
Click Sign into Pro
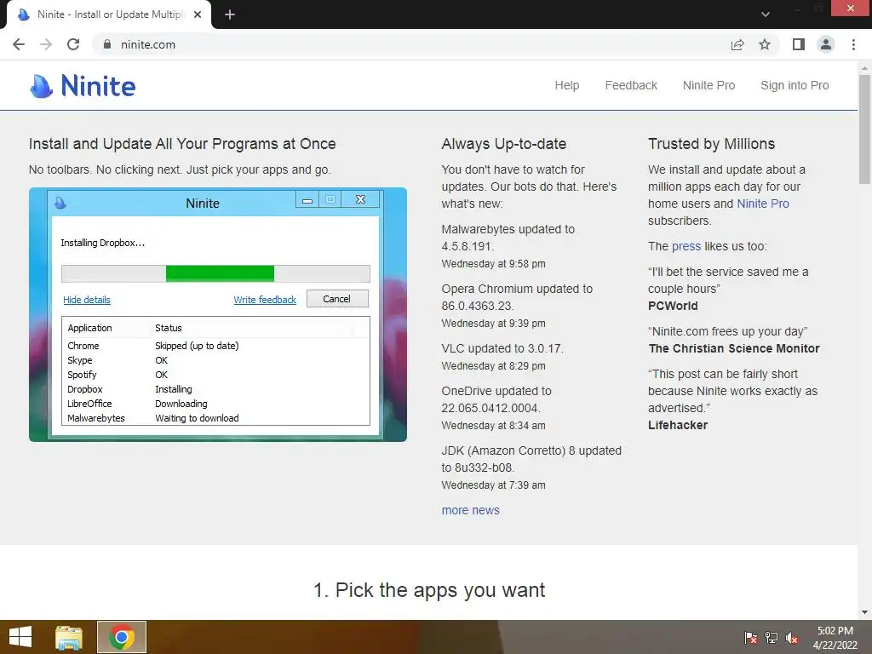[x=795, y=86]
